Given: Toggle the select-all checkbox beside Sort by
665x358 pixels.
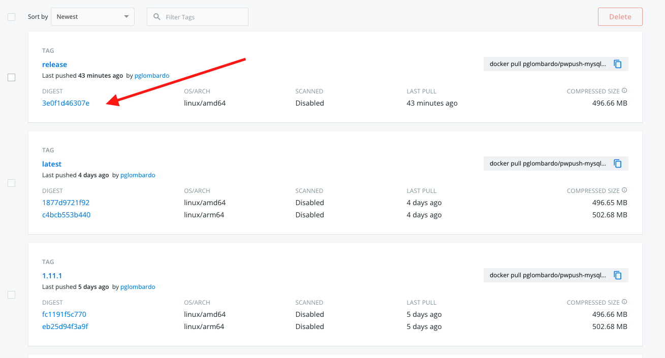Looking at the screenshot, I should (x=11, y=17).
